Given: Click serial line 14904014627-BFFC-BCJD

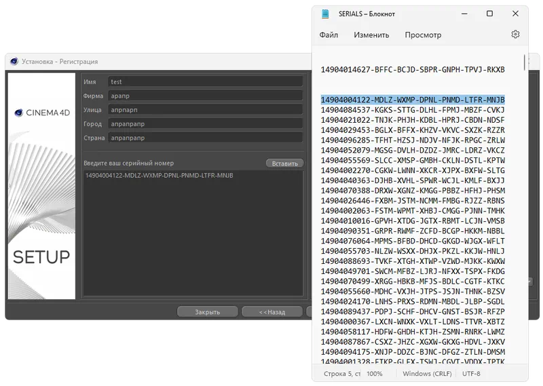Looking at the screenshot, I should pos(413,70).
